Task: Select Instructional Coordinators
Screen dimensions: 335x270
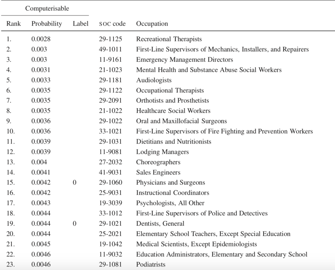Action: (173, 193)
